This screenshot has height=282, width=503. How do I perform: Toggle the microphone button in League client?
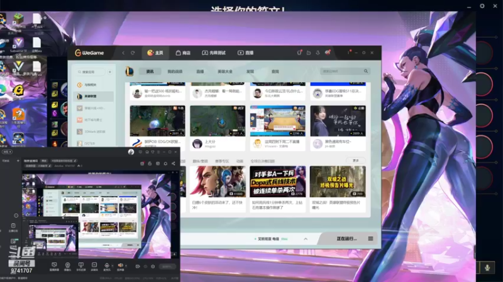point(487,268)
